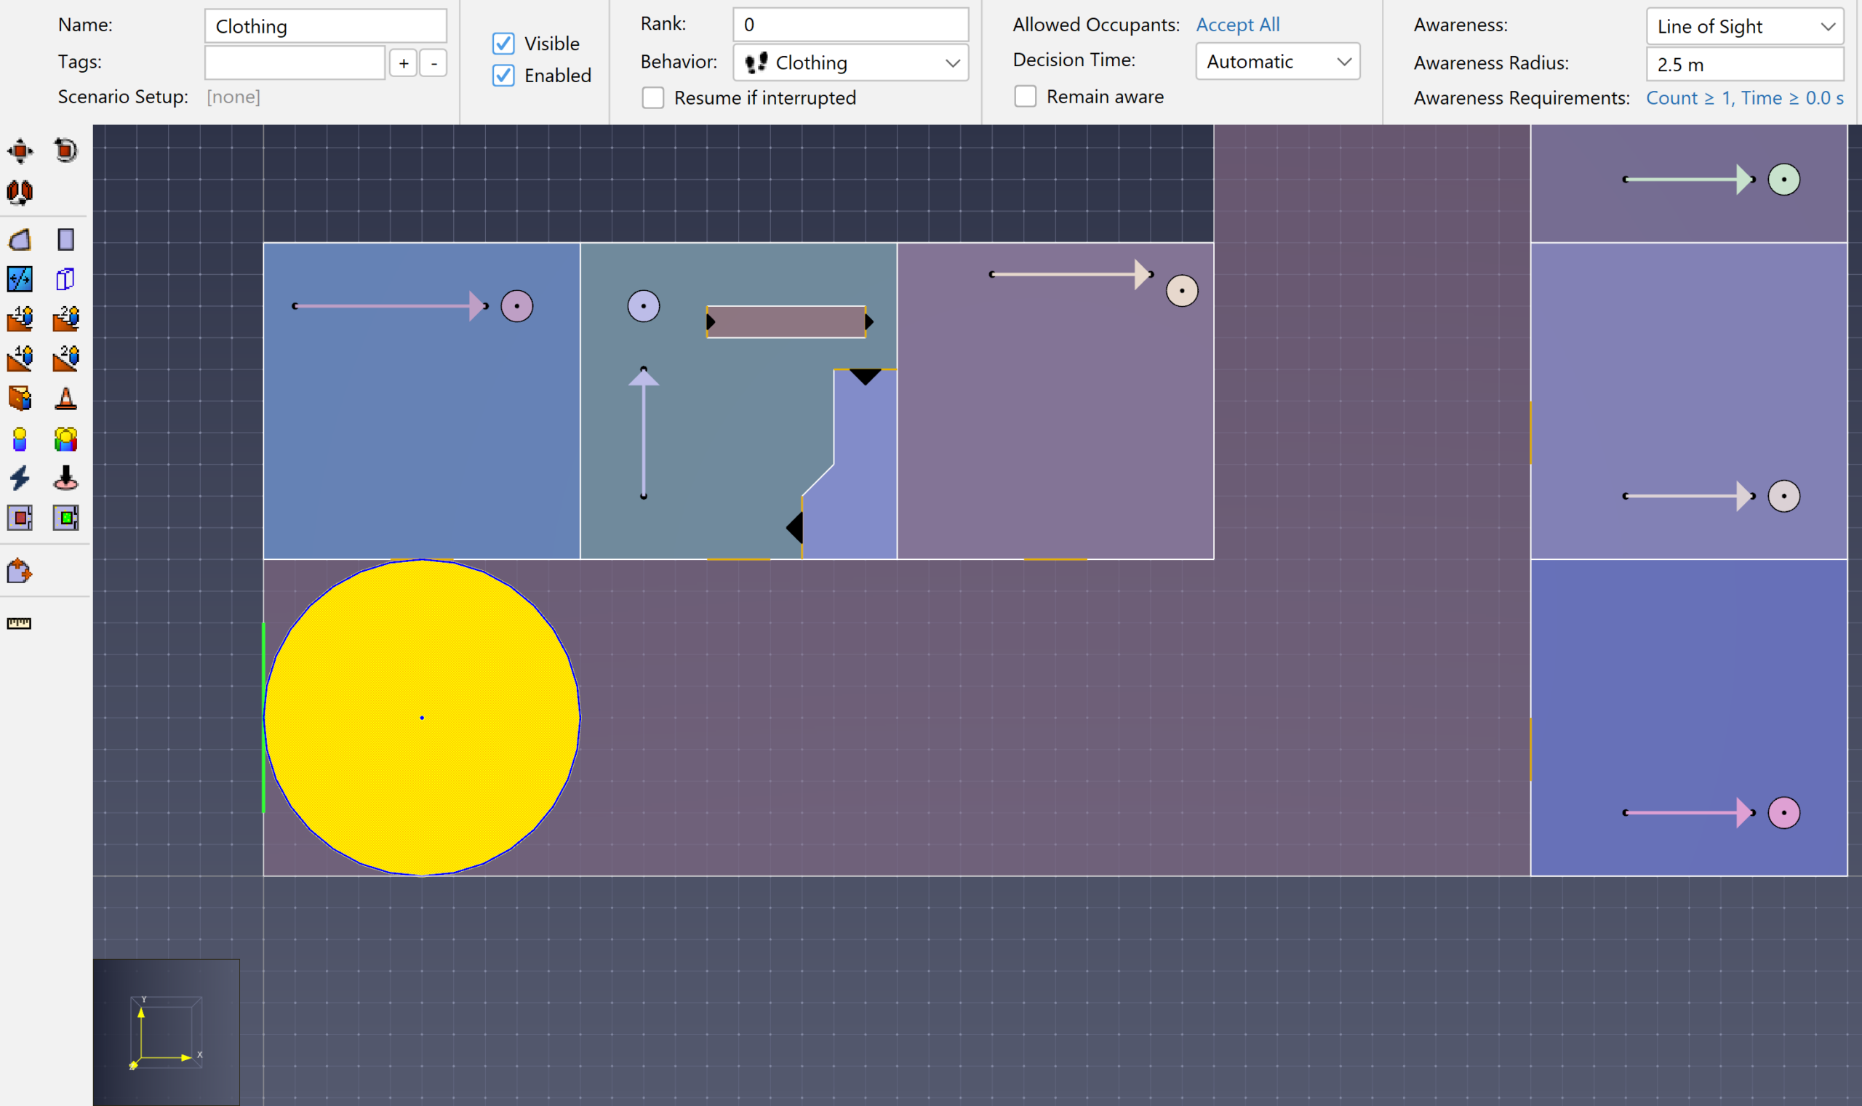Viewport: 1862px width, 1106px height.
Task: Select the polygon room drawing tool
Action: pyautogui.click(x=20, y=240)
